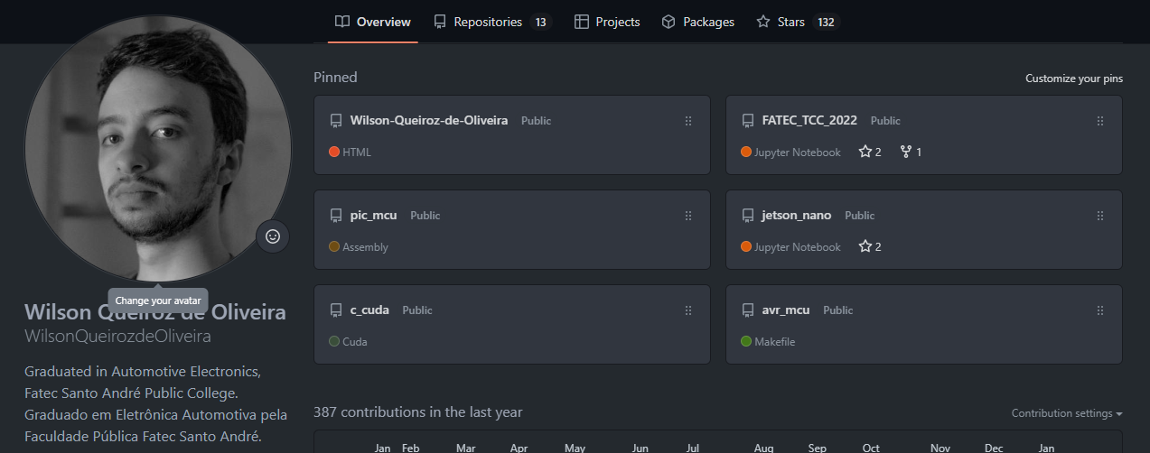The height and width of the screenshot is (453, 1150).
Task: Click the Jul month label in the contributions graph
Action: 693,448
